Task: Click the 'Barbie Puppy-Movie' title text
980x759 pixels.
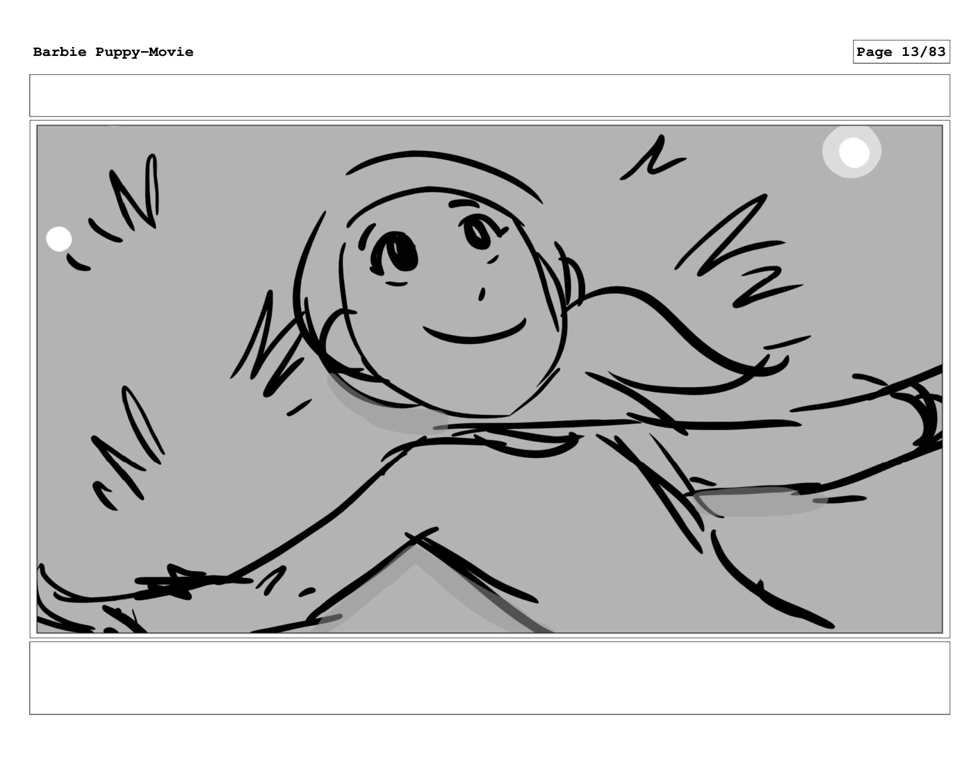Action: click(113, 52)
